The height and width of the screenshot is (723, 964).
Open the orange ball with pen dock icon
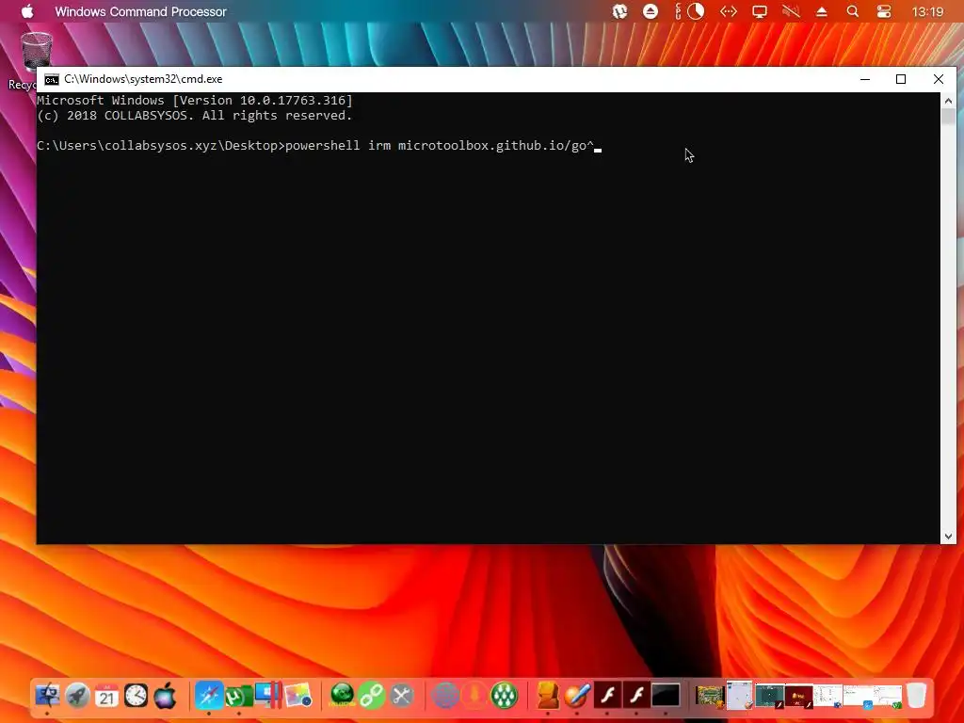pos(577,696)
